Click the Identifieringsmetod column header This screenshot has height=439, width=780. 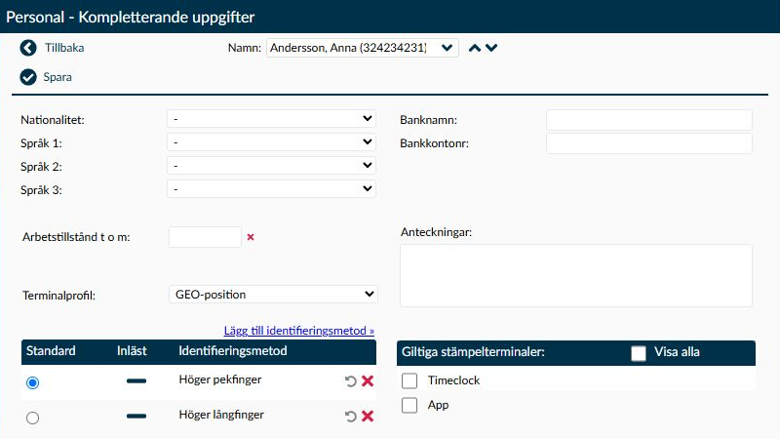click(233, 351)
